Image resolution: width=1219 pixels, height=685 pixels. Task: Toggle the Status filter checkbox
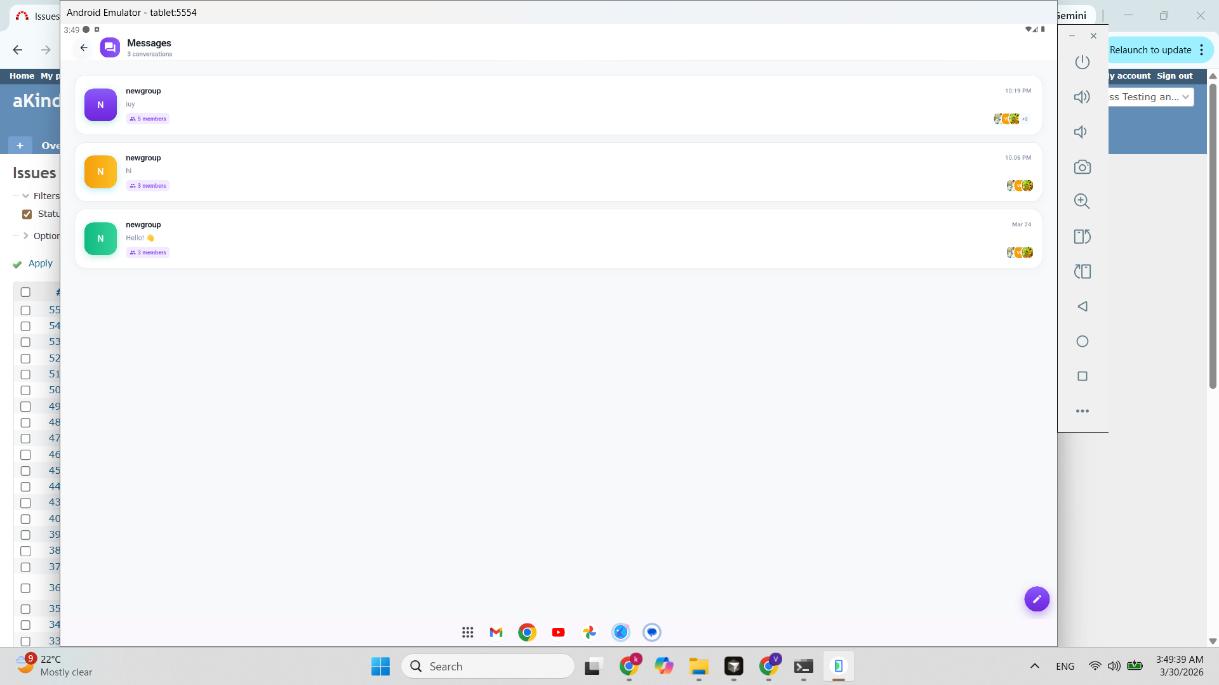[x=27, y=214]
